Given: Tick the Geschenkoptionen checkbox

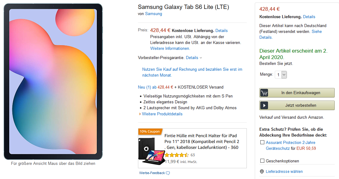Looking at the screenshot, I should (x=262, y=161).
